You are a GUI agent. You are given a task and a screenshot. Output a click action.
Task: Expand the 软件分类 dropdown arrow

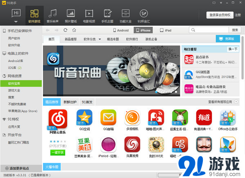tap(100, 39)
